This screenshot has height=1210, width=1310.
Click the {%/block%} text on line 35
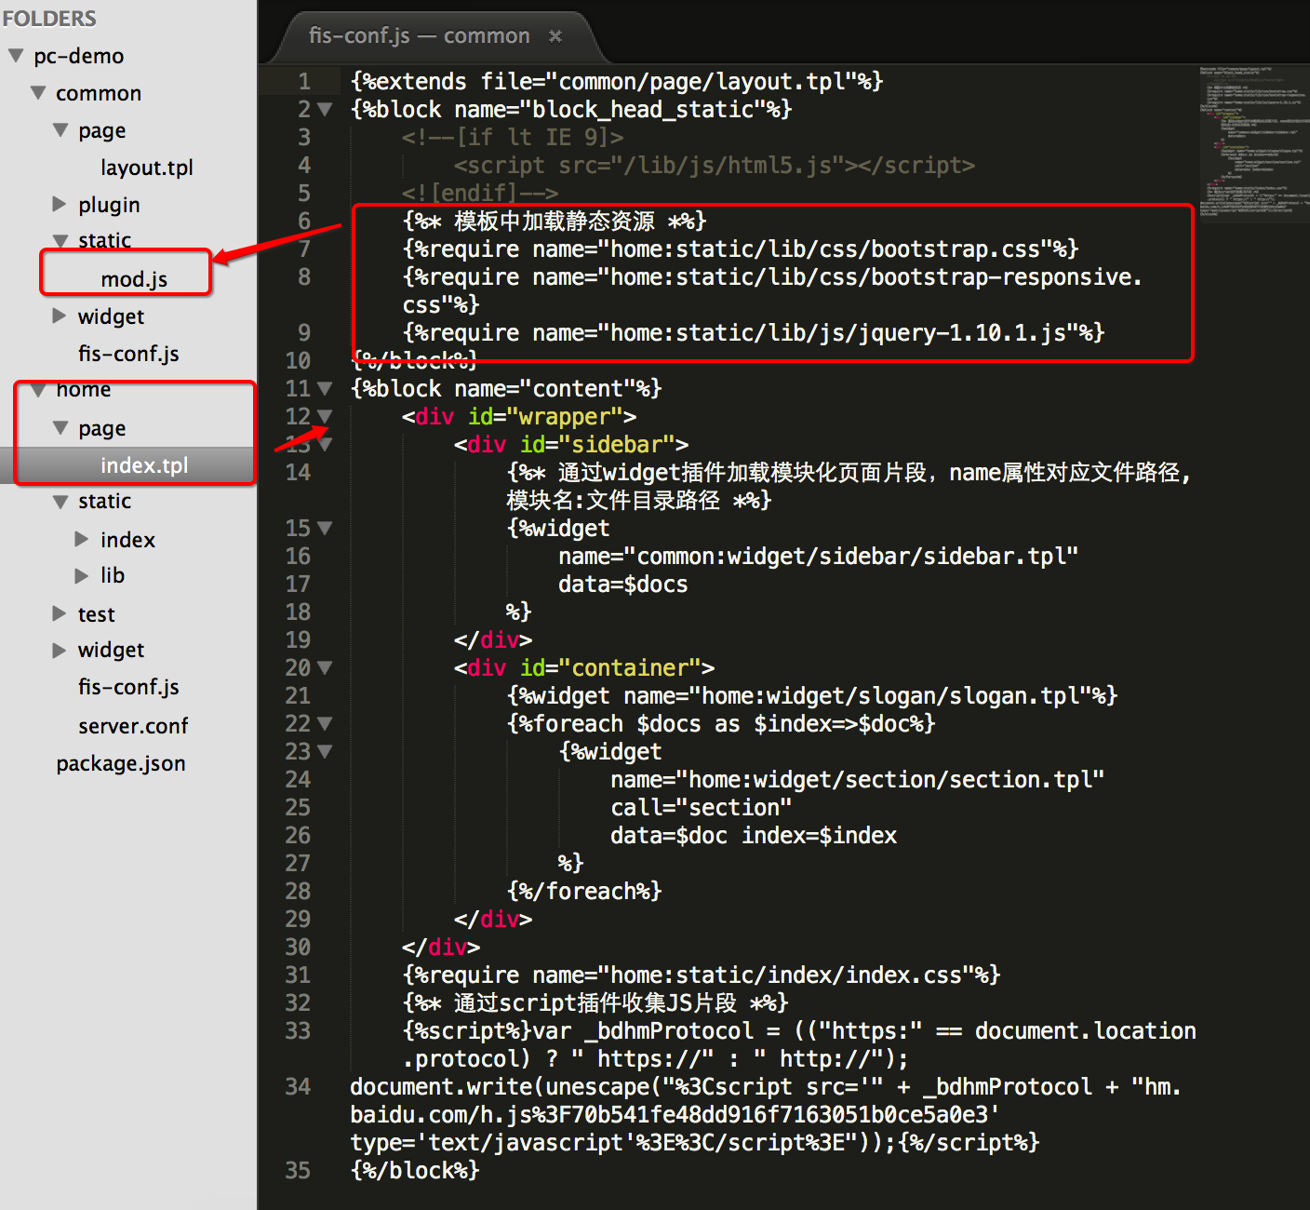point(415,1171)
